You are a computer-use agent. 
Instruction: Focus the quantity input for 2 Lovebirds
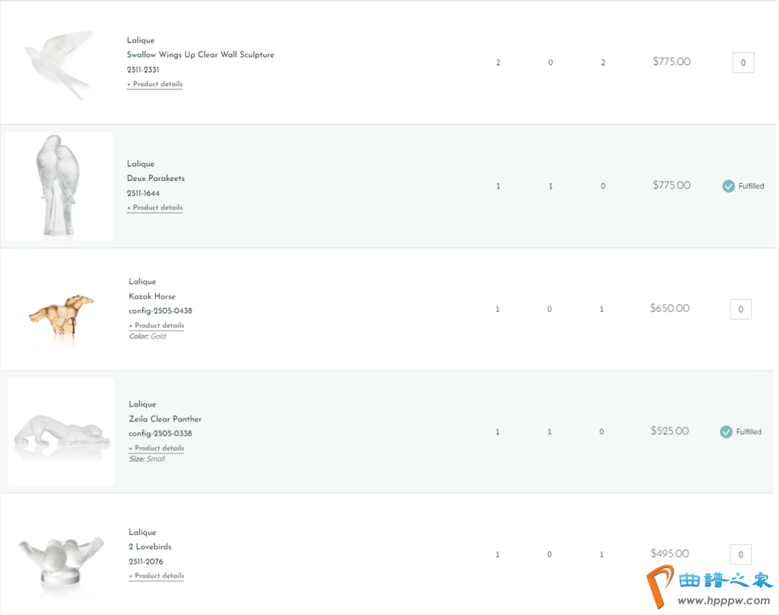point(741,554)
